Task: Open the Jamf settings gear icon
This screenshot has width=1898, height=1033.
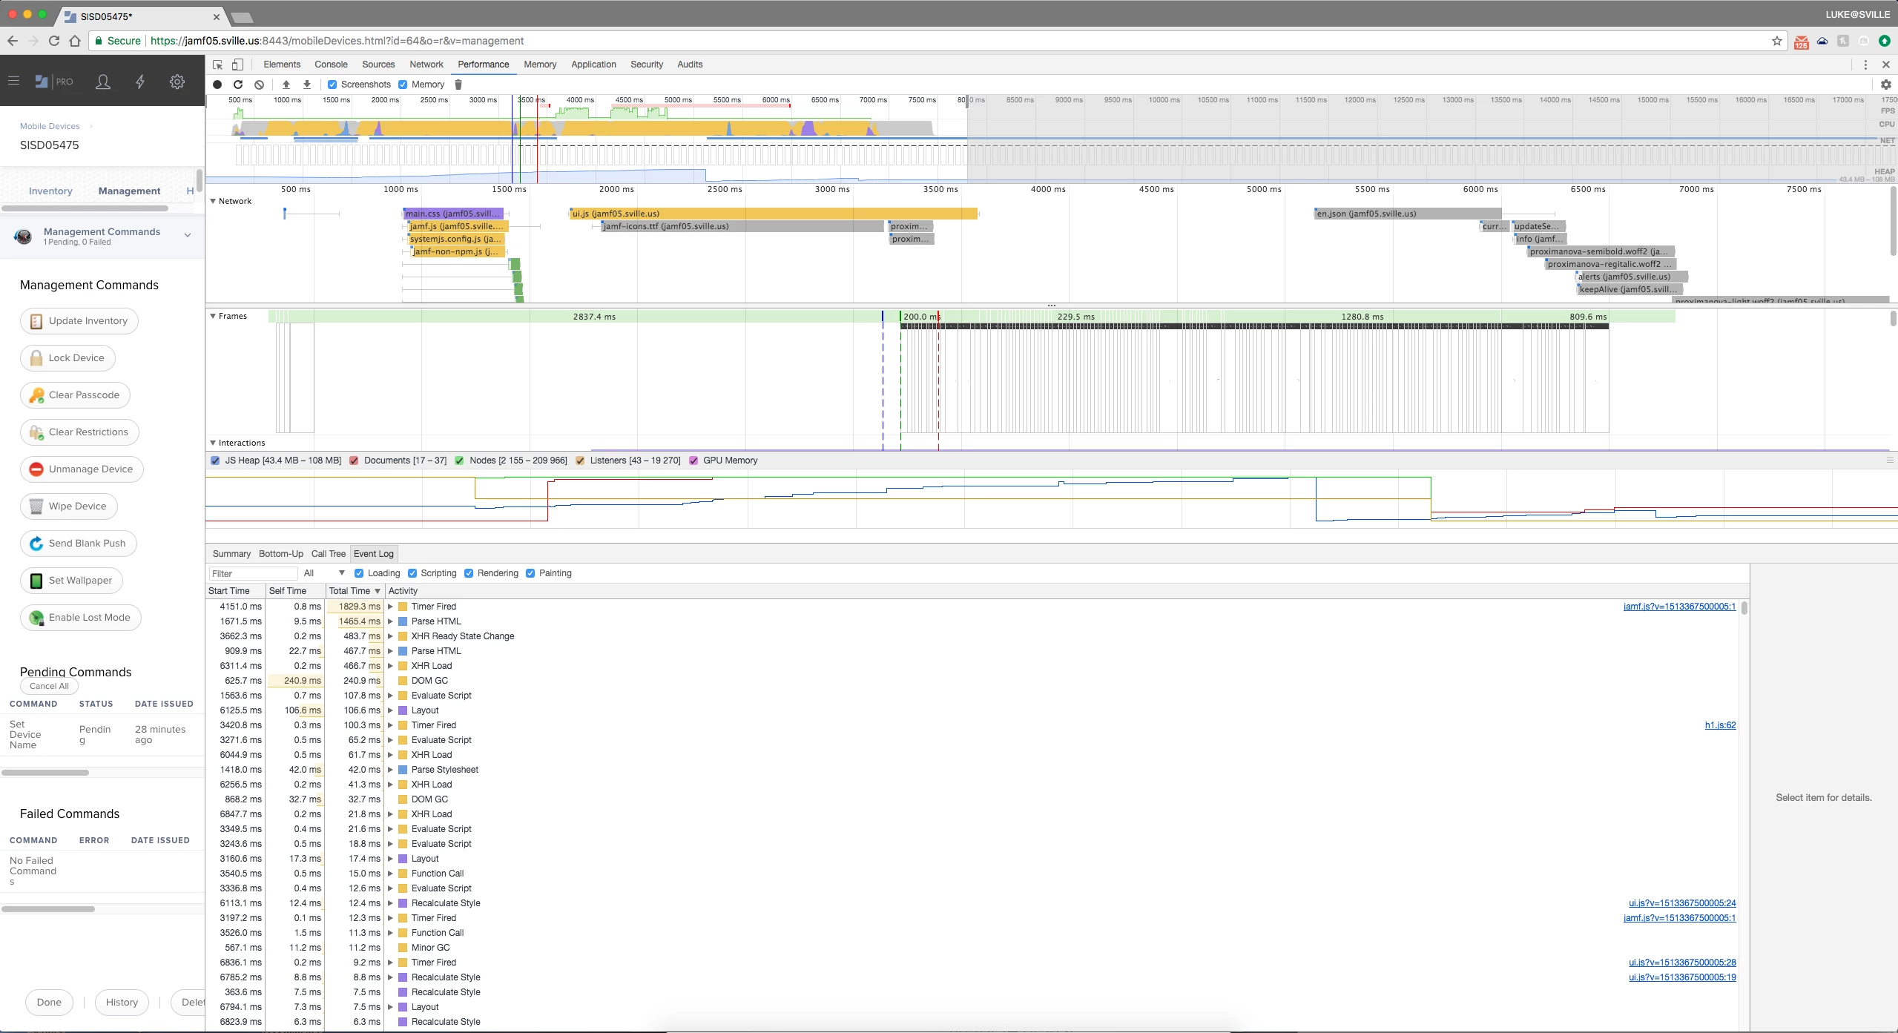Action: point(177,82)
